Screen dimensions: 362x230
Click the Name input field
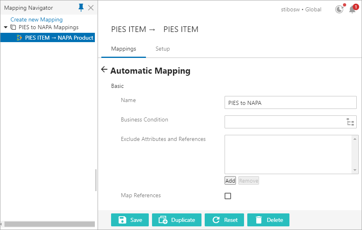(290, 103)
